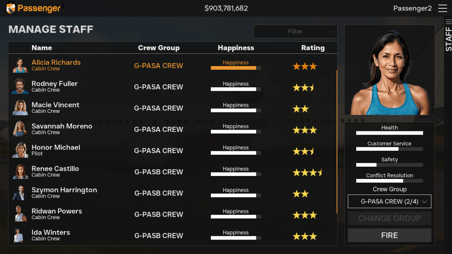Select Honor Michael's pilot avatar

pyautogui.click(x=20, y=150)
